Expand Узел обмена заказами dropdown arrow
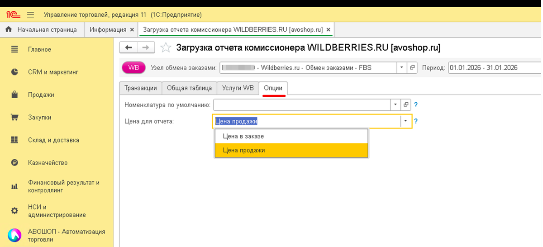This screenshot has height=247, width=543. click(x=402, y=68)
